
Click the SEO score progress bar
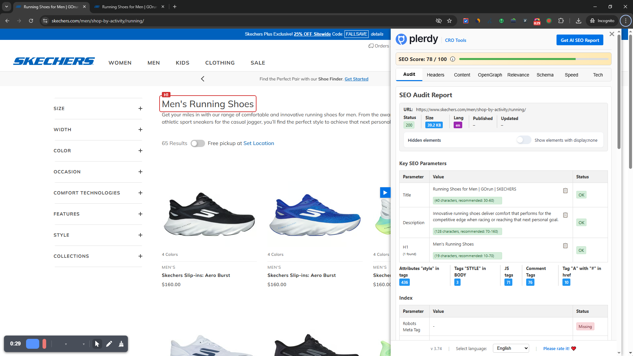(x=533, y=59)
